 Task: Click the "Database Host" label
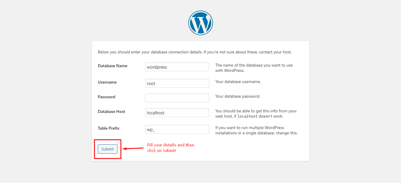(x=111, y=111)
